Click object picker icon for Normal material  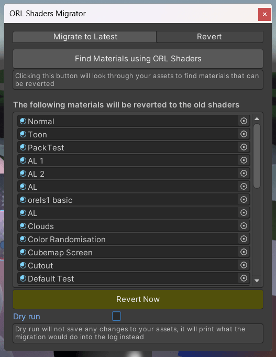click(244, 121)
